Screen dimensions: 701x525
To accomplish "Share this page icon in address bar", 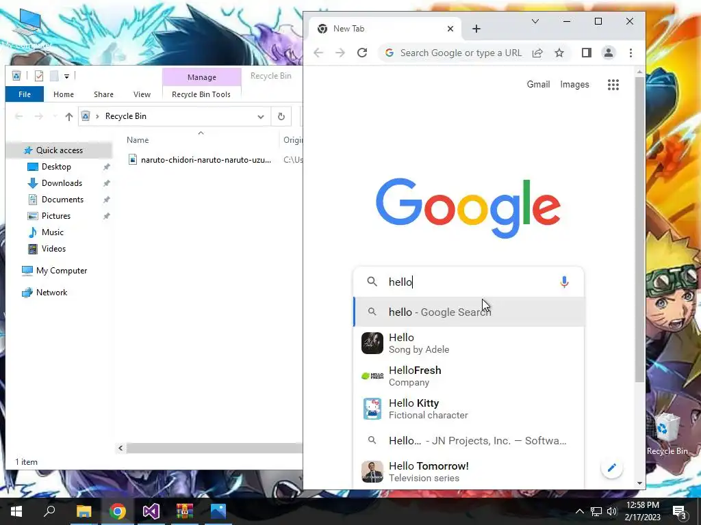I will pos(537,53).
